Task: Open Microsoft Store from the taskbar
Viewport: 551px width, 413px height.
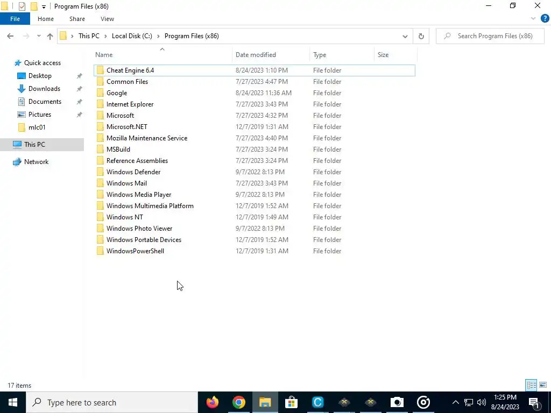Action: (291, 402)
